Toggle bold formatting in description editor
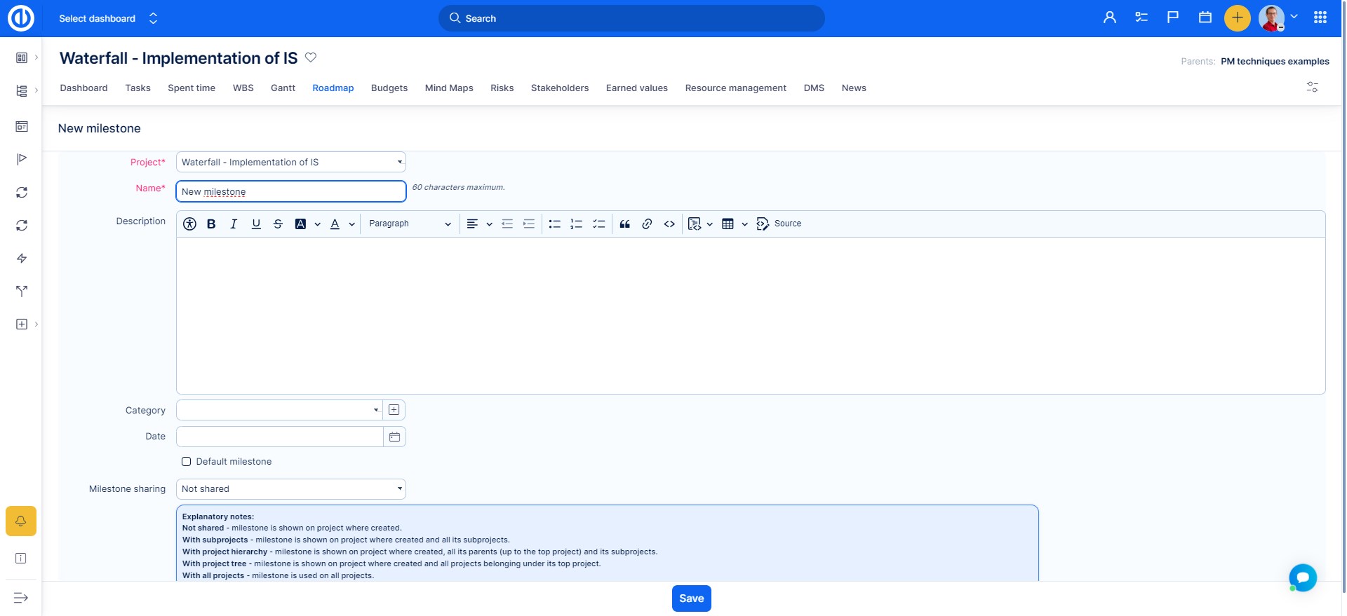Image resolution: width=1347 pixels, height=616 pixels. [x=211, y=224]
